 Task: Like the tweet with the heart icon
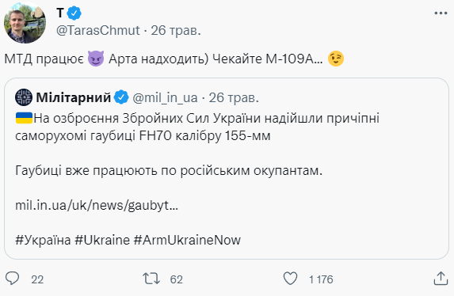(290, 279)
